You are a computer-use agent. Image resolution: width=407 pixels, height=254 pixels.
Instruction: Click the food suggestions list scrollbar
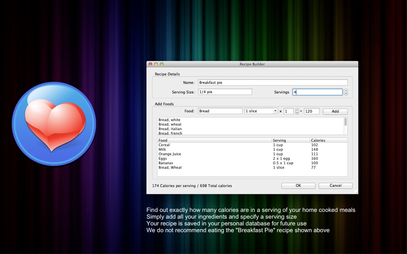346,122
